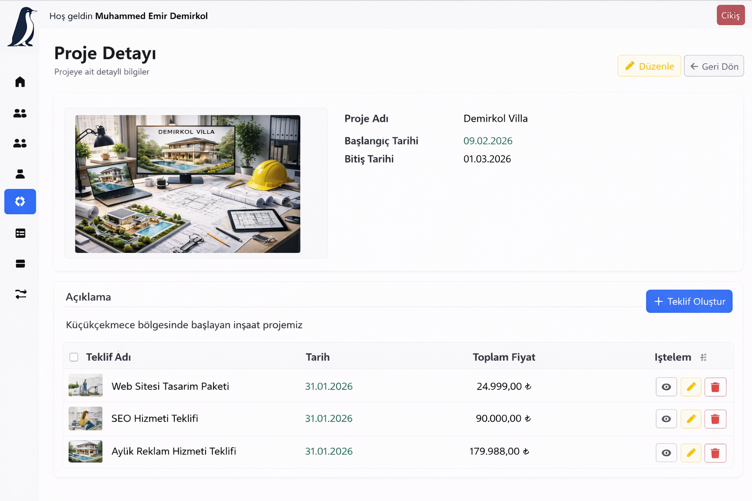Image resolution: width=752 pixels, height=501 pixels.
Task: Delete the SEO Hizmeti Teklifi row
Action: point(715,419)
